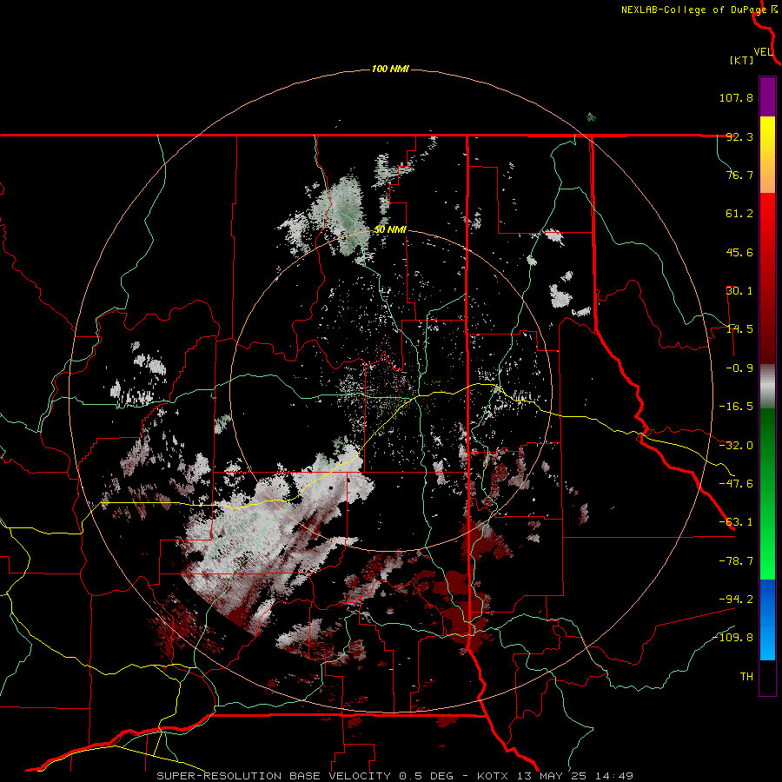This screenshot has height=782, width=782.
Task: Click the NEXLAB-College of DuPage watermark text
Action: tap(699, 10)
